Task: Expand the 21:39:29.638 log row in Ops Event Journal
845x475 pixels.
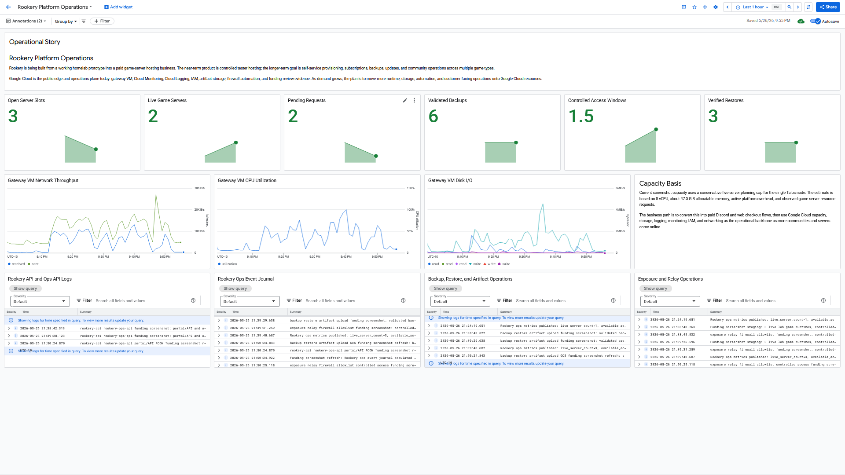Action: coord(219,320)
